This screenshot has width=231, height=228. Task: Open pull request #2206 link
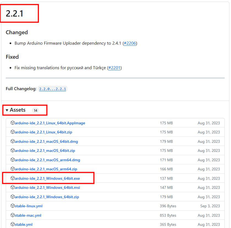pyautogui.click(x=130, y=43)
